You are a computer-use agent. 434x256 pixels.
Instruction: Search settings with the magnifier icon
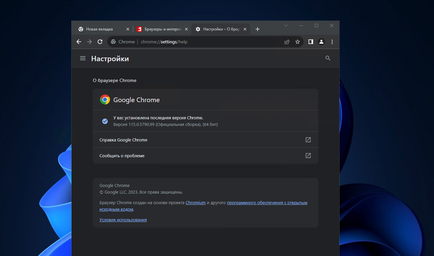pos(328,58)
